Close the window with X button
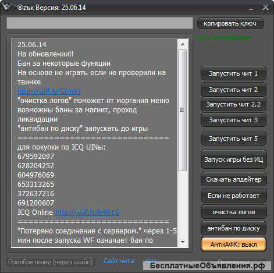The image size is (274, 273). click(265, 8)
